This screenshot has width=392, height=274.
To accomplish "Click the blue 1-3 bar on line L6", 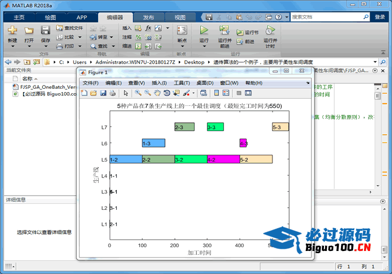I will [154, 143].
